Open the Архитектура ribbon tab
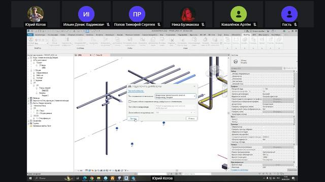 pos(40,35)
